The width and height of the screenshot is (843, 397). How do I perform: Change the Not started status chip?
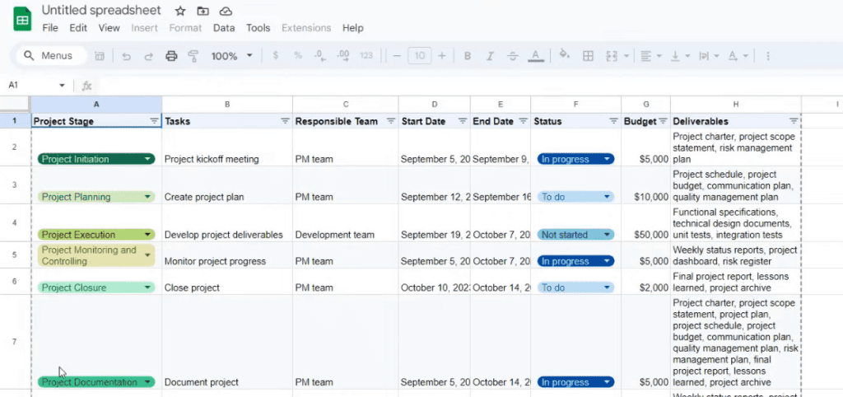(x=575, y=235)
